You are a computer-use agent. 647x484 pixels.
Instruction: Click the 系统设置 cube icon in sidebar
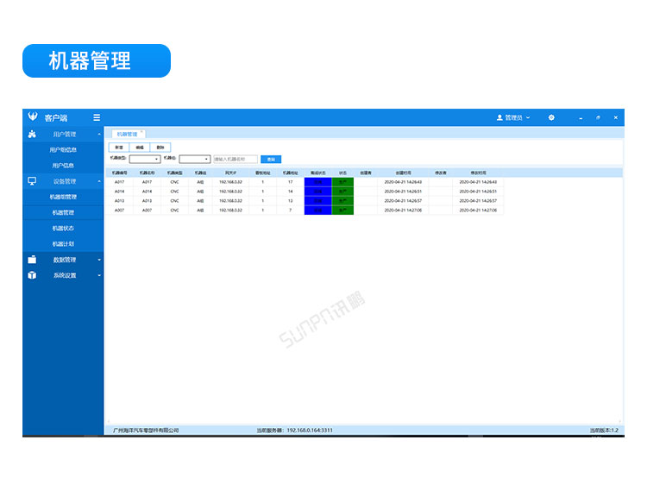tap(32, 275)
